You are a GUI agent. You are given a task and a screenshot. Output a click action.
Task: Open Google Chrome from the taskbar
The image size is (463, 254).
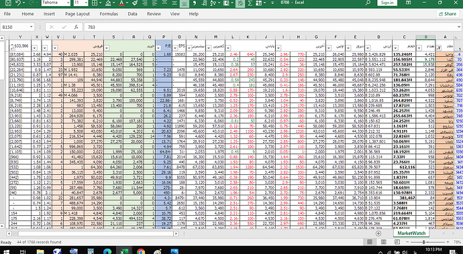coord(141,251)
